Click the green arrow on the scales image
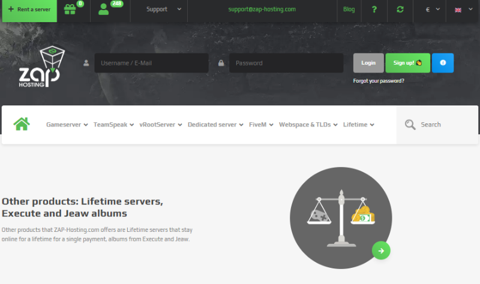This screenshot has height=284, width=480. click(x=381, y=250)
